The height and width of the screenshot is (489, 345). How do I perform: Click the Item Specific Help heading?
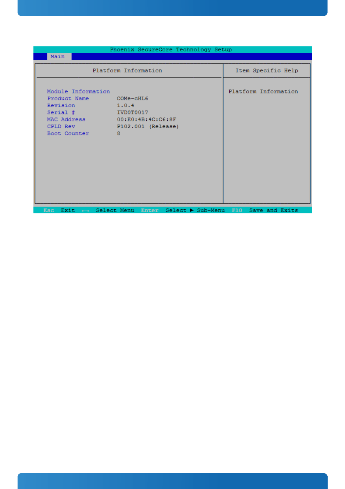[267, 71]
